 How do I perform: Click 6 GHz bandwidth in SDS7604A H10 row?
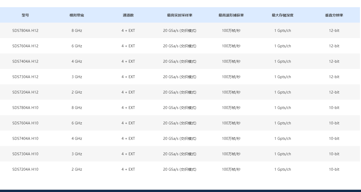tap(77, 123)
